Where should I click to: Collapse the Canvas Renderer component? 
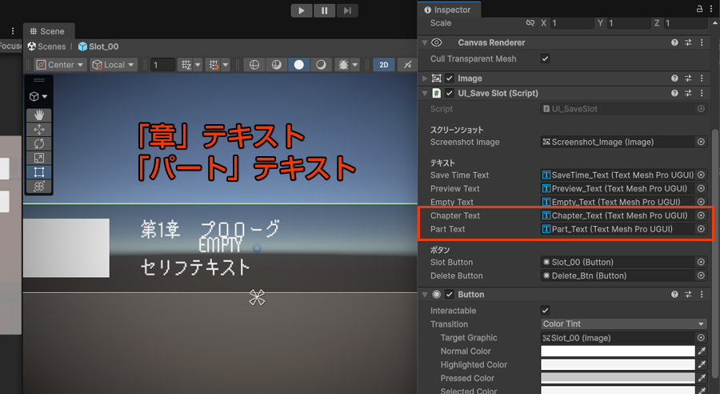coord(423,42)
